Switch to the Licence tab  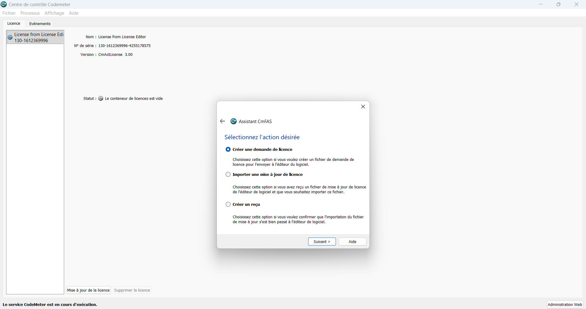coord(14,24)
